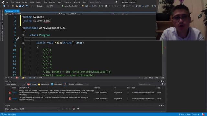The height and width of the screenshot is (116, 207).
Task: Open the Project menu
Action: pyautogui.click(x=25, y=2)
